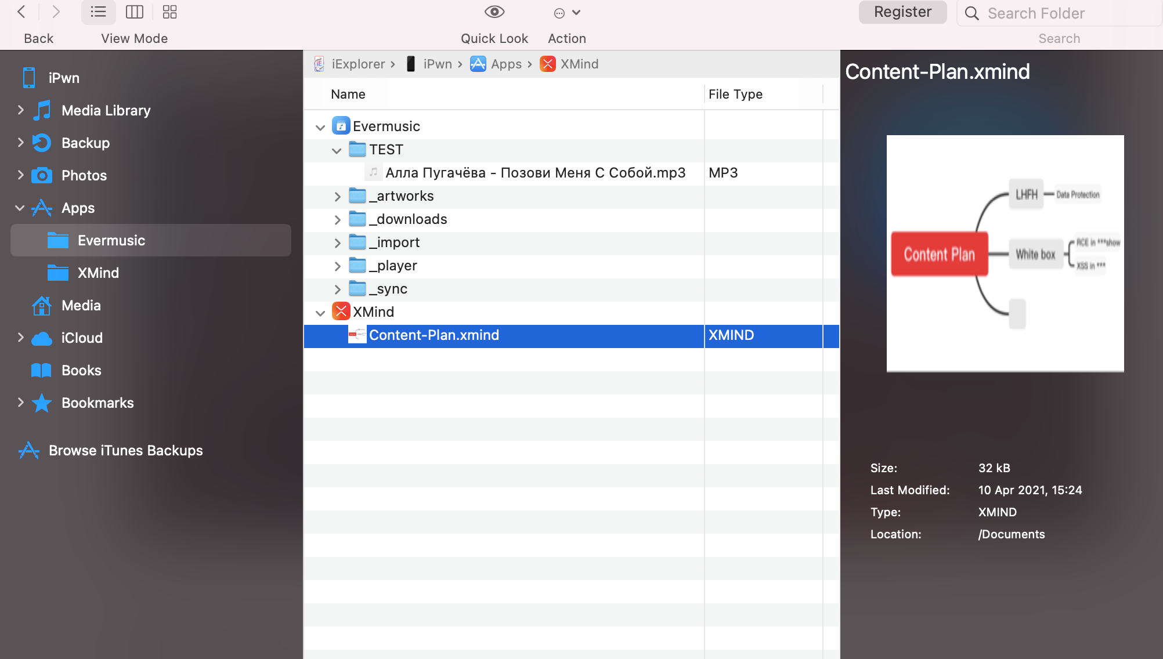Click the Content-Plan.xmind file icon
Screen dimensions: 1163x659
[357, 335]
